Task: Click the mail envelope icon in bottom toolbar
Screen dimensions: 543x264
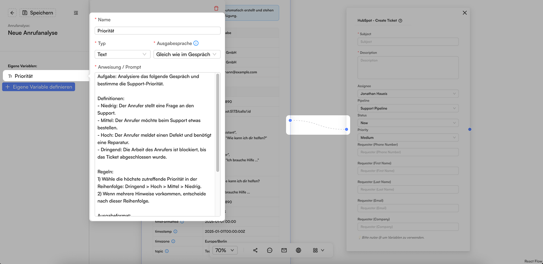Action: (x=284, y=250)
